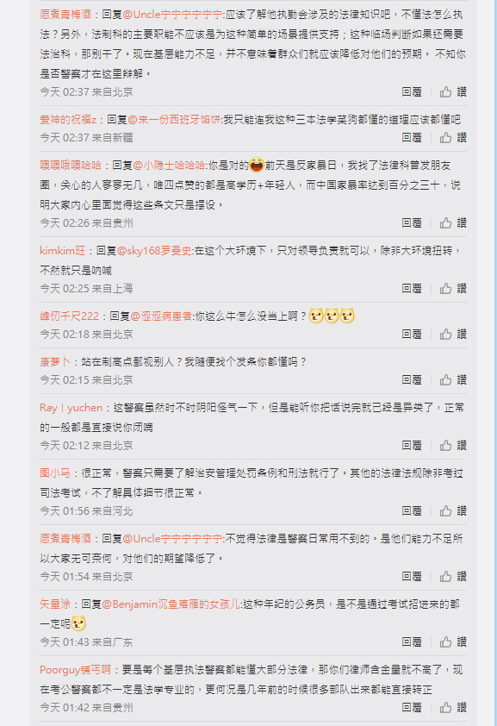Like 康萝卜's comment at 02:15

[x=452, y=380]
